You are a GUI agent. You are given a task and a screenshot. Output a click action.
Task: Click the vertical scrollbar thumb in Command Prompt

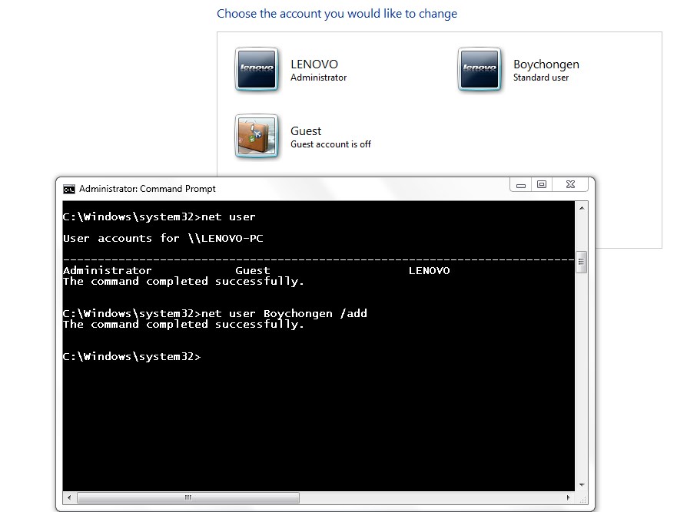(582, 262)
